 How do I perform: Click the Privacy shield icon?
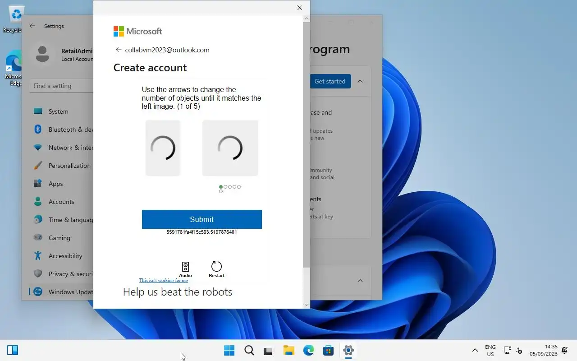[x=38, y=274]
